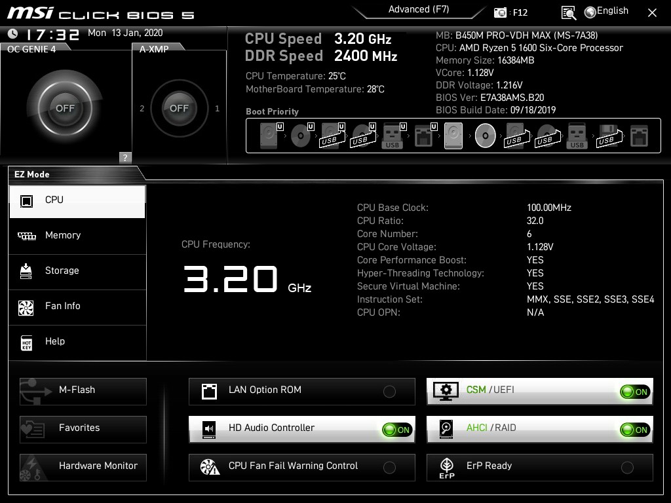Screen dimensions: 671x503
Task: Click the 17:32 system time
Action: point(52,34)
